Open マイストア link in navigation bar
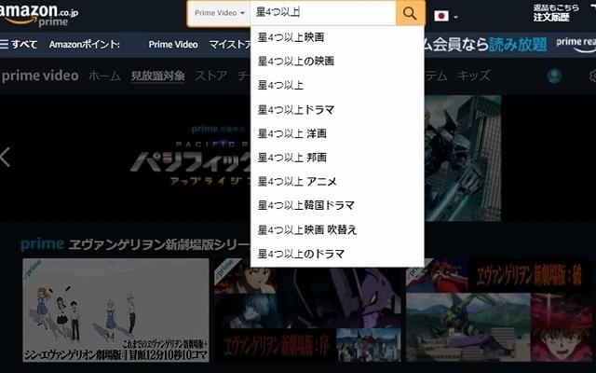 pos(230,45)
